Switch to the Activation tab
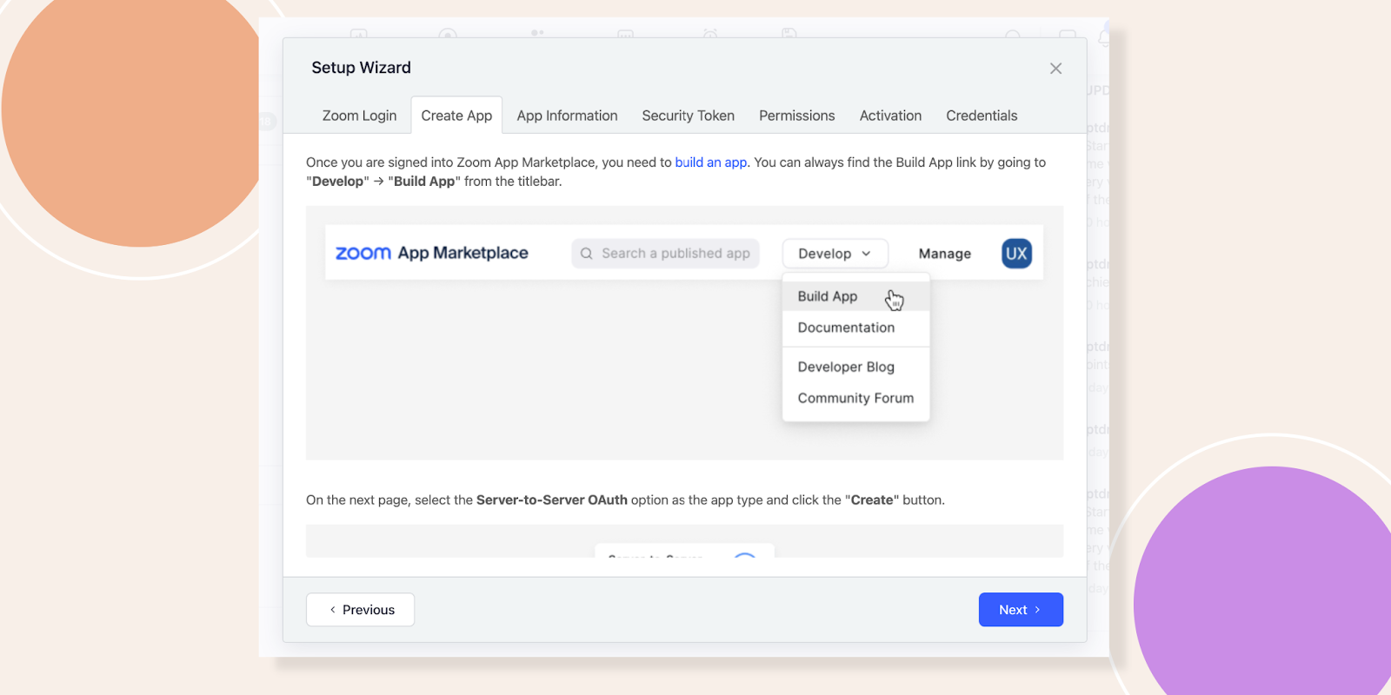This screenshot has height=695, width=1391. [890, 116]
